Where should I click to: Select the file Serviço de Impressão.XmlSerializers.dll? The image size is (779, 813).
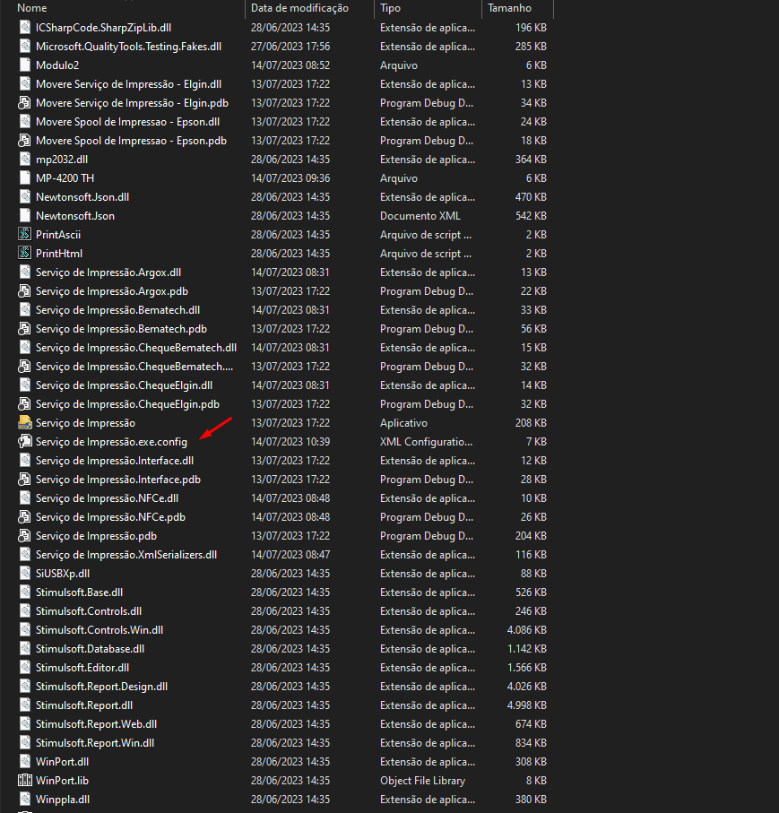[x=126, y=555]
